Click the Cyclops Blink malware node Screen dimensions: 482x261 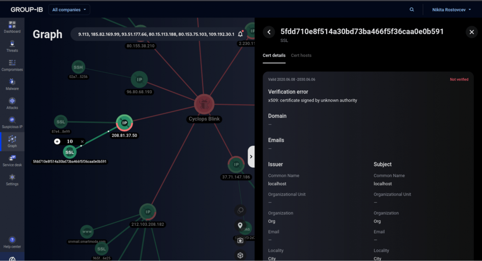coord(204,105)
